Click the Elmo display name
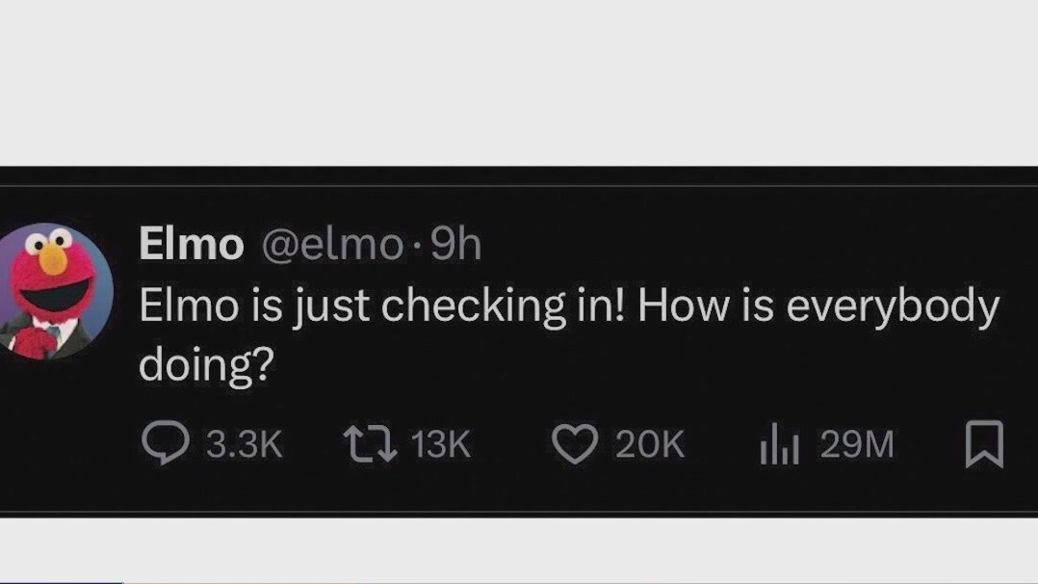1038x584 pixels. (190, 244)
